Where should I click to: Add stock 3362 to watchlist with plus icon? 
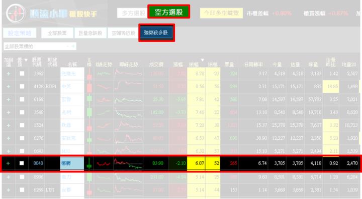pyautogui.click(x=9, y=74)
